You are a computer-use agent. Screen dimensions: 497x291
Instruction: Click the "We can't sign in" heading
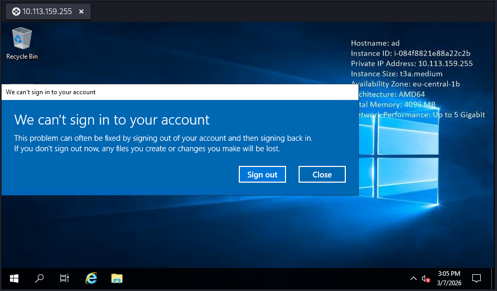click(112, 120)
